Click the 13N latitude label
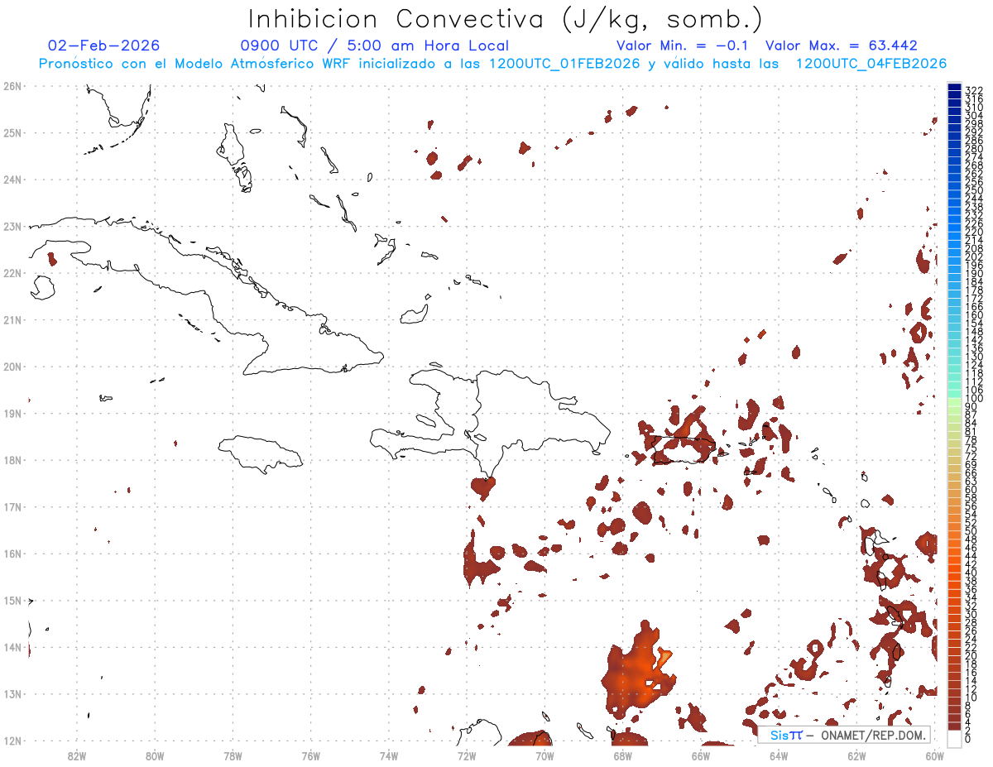The width and height of the screenshot is (993, 767). click(12, 693)
